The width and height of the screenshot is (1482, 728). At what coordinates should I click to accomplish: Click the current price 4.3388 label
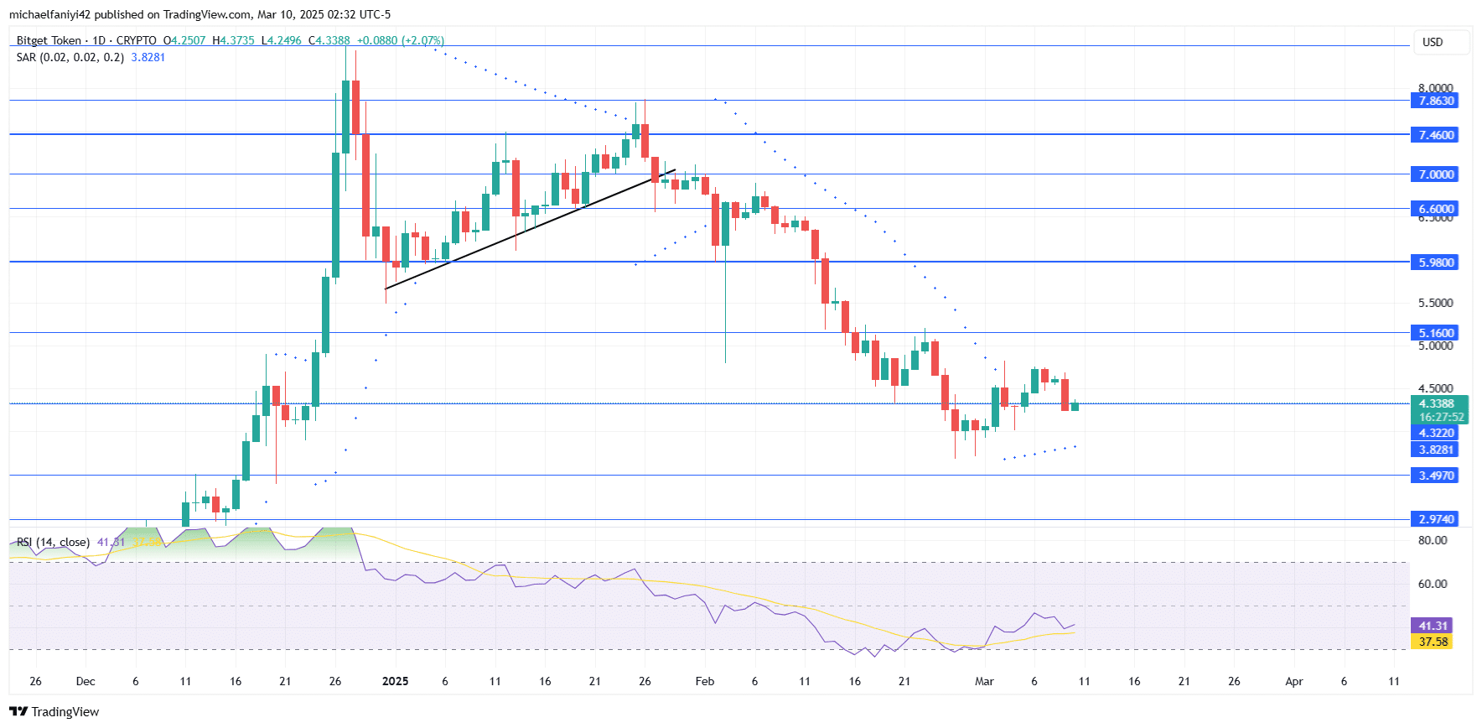1438,403
